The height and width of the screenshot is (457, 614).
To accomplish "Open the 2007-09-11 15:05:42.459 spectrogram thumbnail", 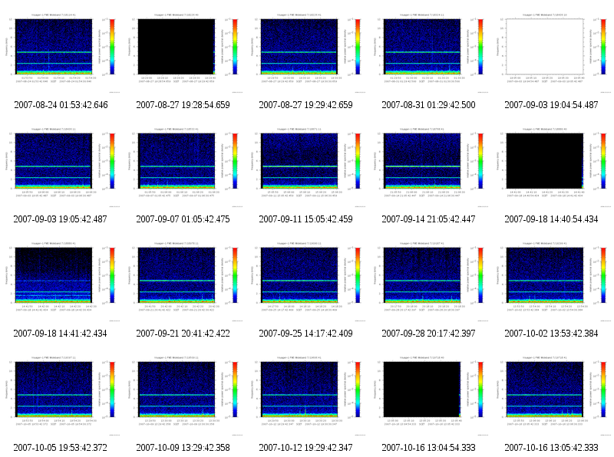I will point(306,167).
